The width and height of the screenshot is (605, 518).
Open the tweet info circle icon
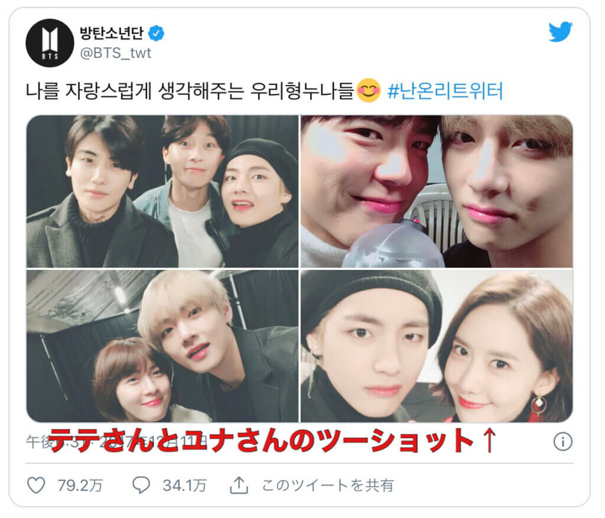(563, 441)
